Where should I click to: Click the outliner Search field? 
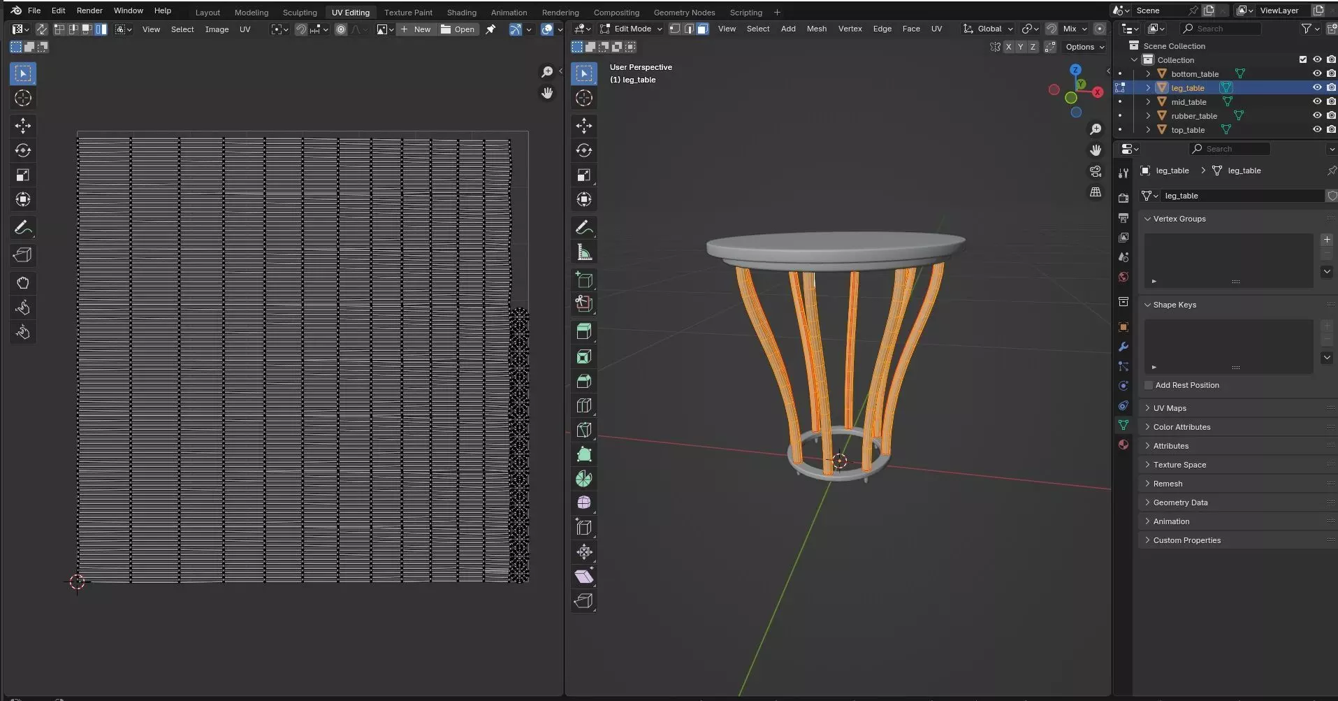(1220, 29)
